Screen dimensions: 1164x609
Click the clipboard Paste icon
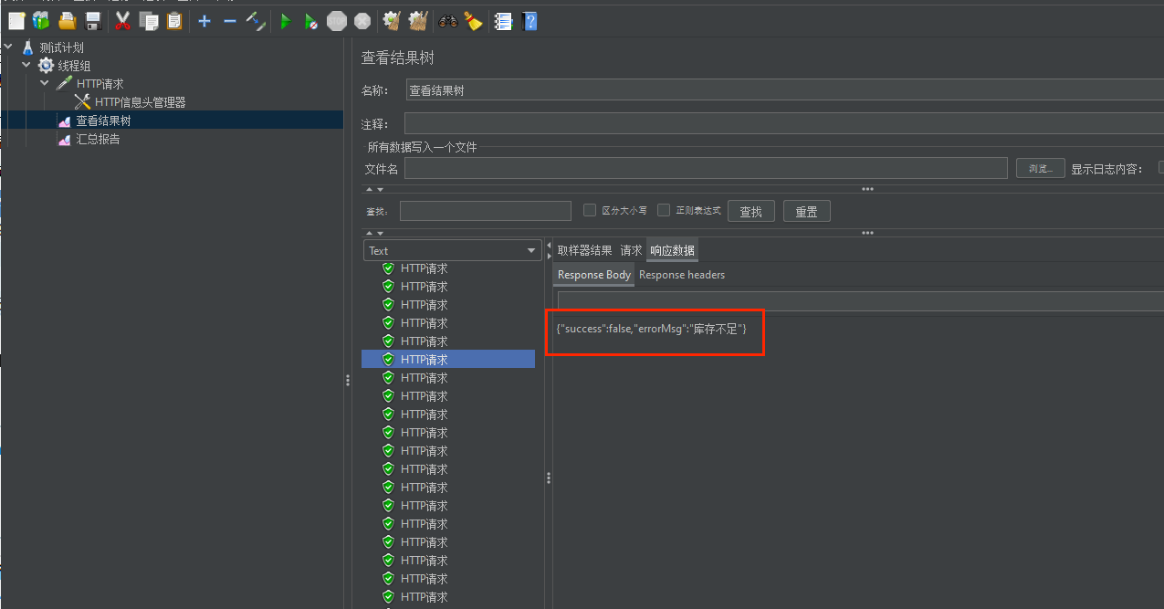point(174,20)
